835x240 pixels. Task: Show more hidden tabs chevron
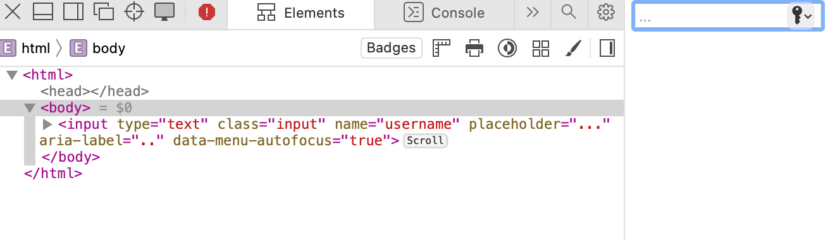533,12
